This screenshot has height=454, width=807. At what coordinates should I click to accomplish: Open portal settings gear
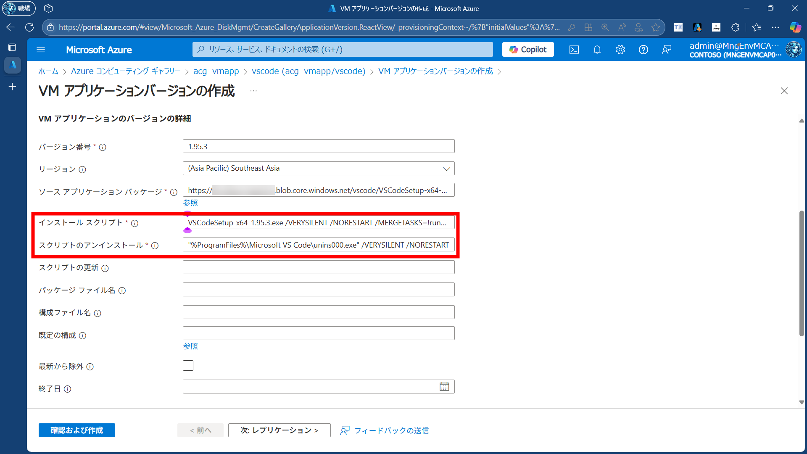click(x=620, y=50)
